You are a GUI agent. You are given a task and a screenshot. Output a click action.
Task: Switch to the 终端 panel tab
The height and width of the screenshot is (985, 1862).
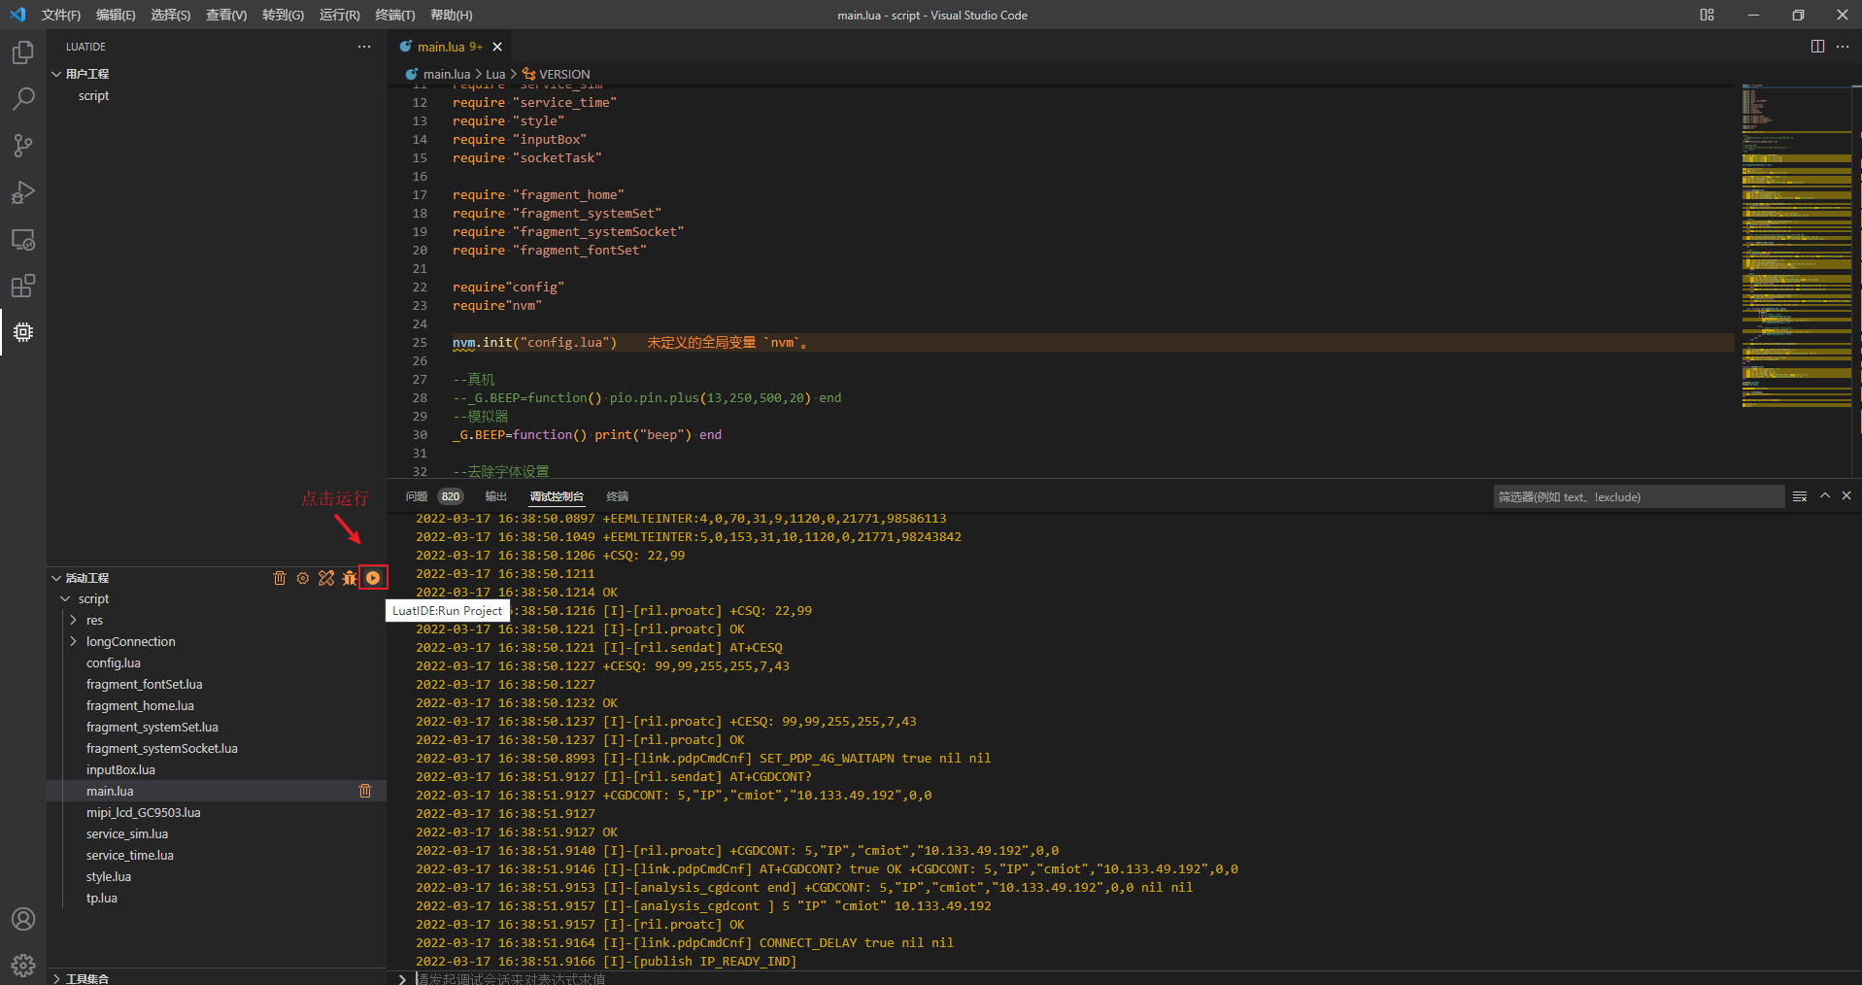click(618, 496)
